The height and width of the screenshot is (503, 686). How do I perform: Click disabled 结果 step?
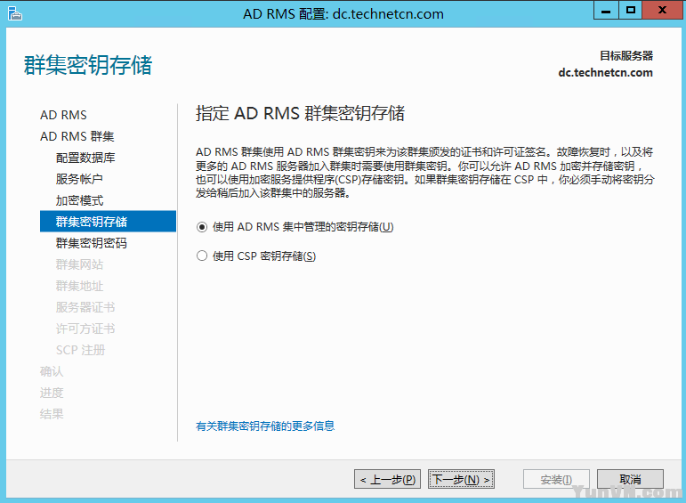(52, 414)
